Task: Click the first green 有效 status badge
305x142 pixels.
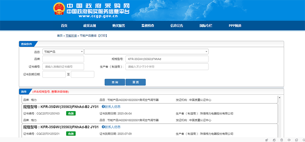Action: point(71,113)
